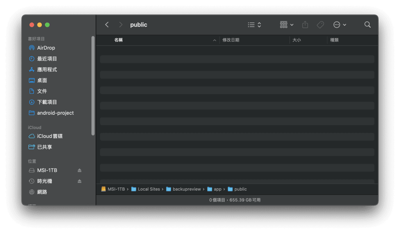This screenshot has width=400, height=234.
Task: Expand the group-by options dropdown
Action: [286, 25]
